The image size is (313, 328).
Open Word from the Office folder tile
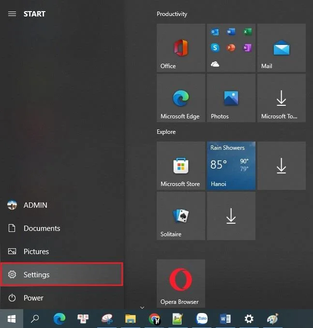click(x=231, y=32)
